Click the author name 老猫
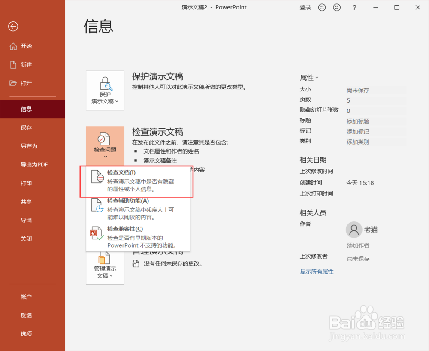The width and height of the screenshot is (429, 351). 371,230
